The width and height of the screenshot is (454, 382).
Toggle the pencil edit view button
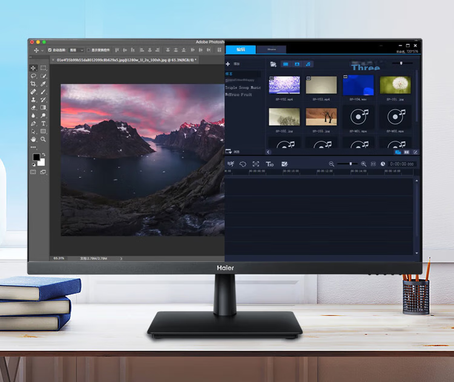coord(415,152)
